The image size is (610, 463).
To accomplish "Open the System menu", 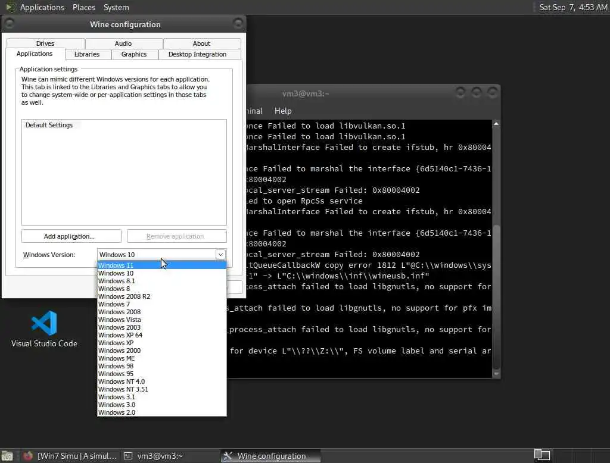I will click(116, 7).
